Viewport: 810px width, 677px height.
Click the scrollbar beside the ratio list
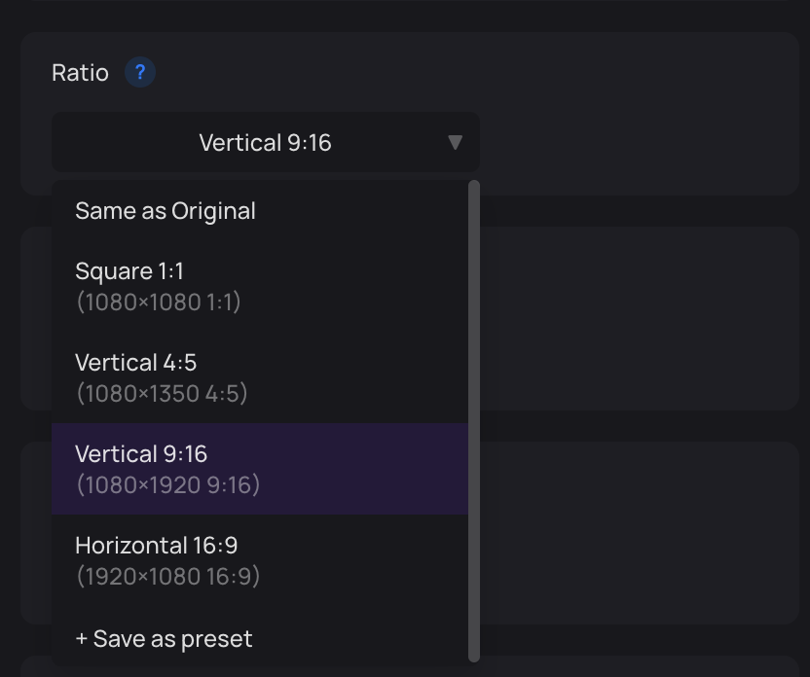tap(473, 418)
